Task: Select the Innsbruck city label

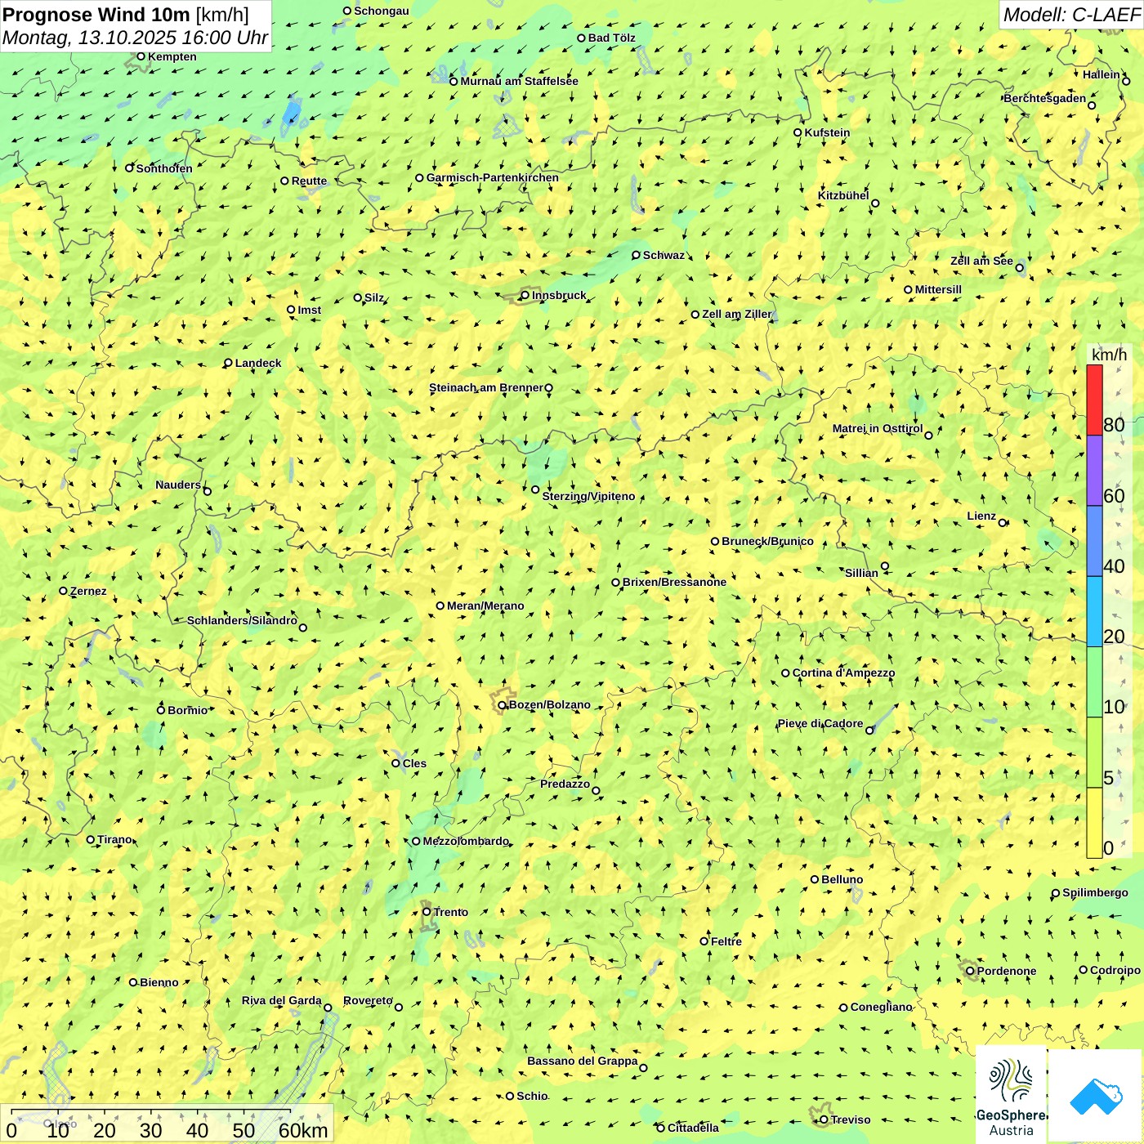Action: pyautogui.click(x=559, y=295)
